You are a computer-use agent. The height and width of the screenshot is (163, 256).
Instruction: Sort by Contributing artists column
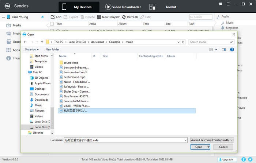(x=151, y=56)
